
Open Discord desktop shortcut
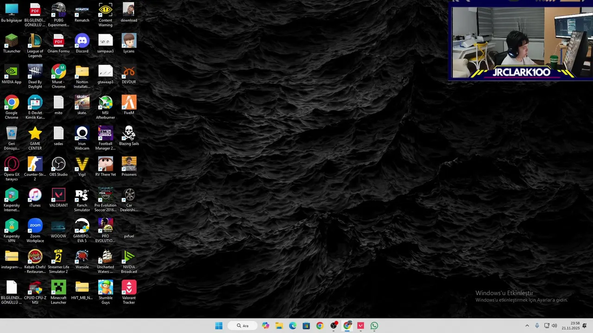pos(82,43)
